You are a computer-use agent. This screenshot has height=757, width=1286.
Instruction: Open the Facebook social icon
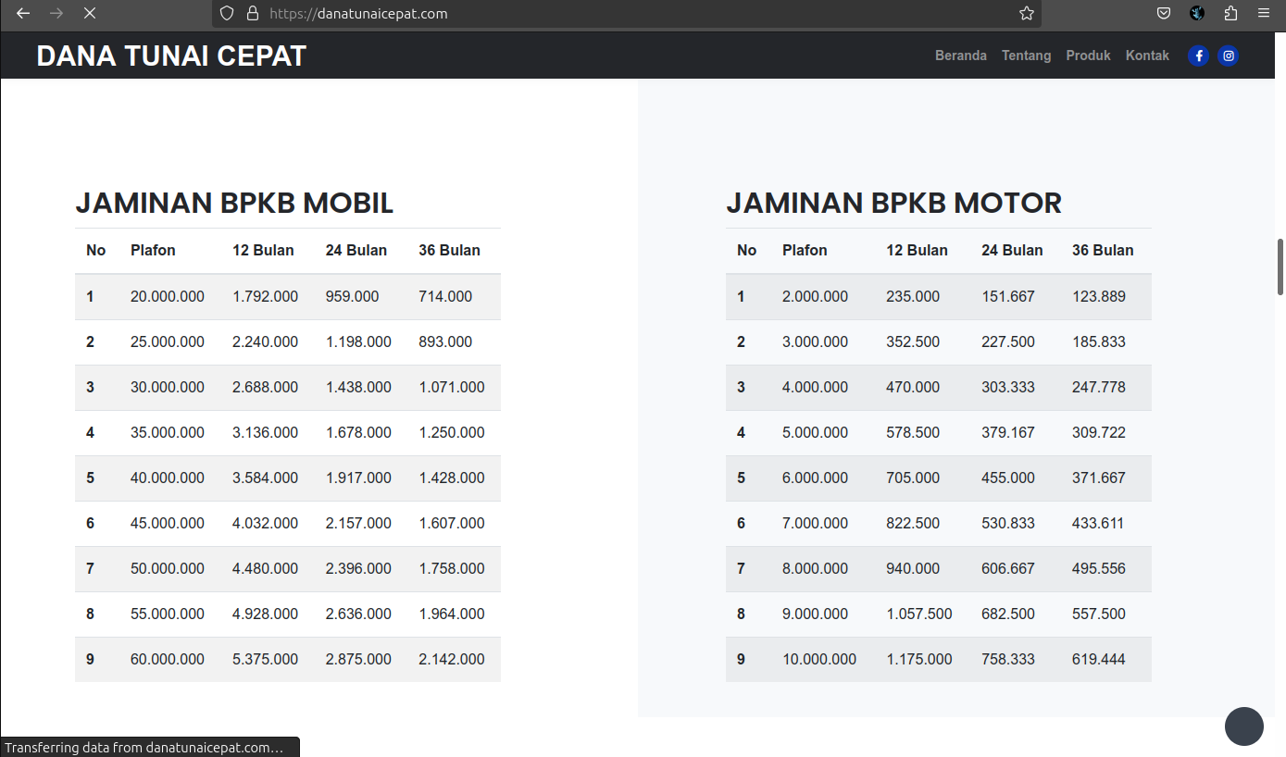1198,56
